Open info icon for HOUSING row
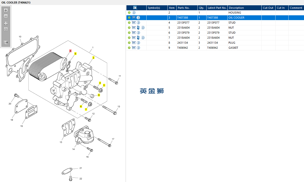This screenshot has width=304, height=182. click(x=134, y=13)
